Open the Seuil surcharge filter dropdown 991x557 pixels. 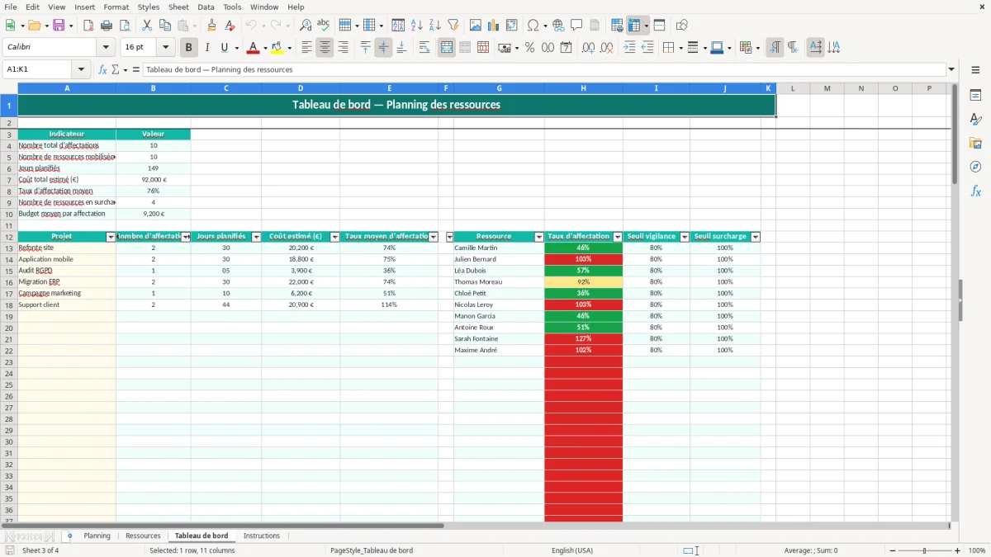tap(756, 237)
